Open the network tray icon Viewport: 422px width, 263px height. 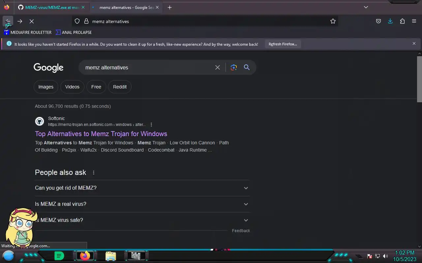[x=377, y=256]
